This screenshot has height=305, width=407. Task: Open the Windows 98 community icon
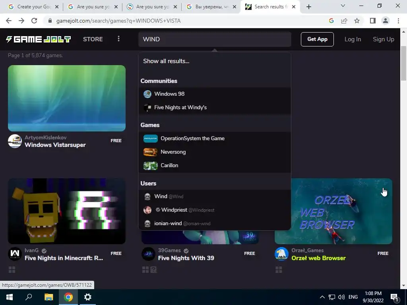tap(147, 94)
